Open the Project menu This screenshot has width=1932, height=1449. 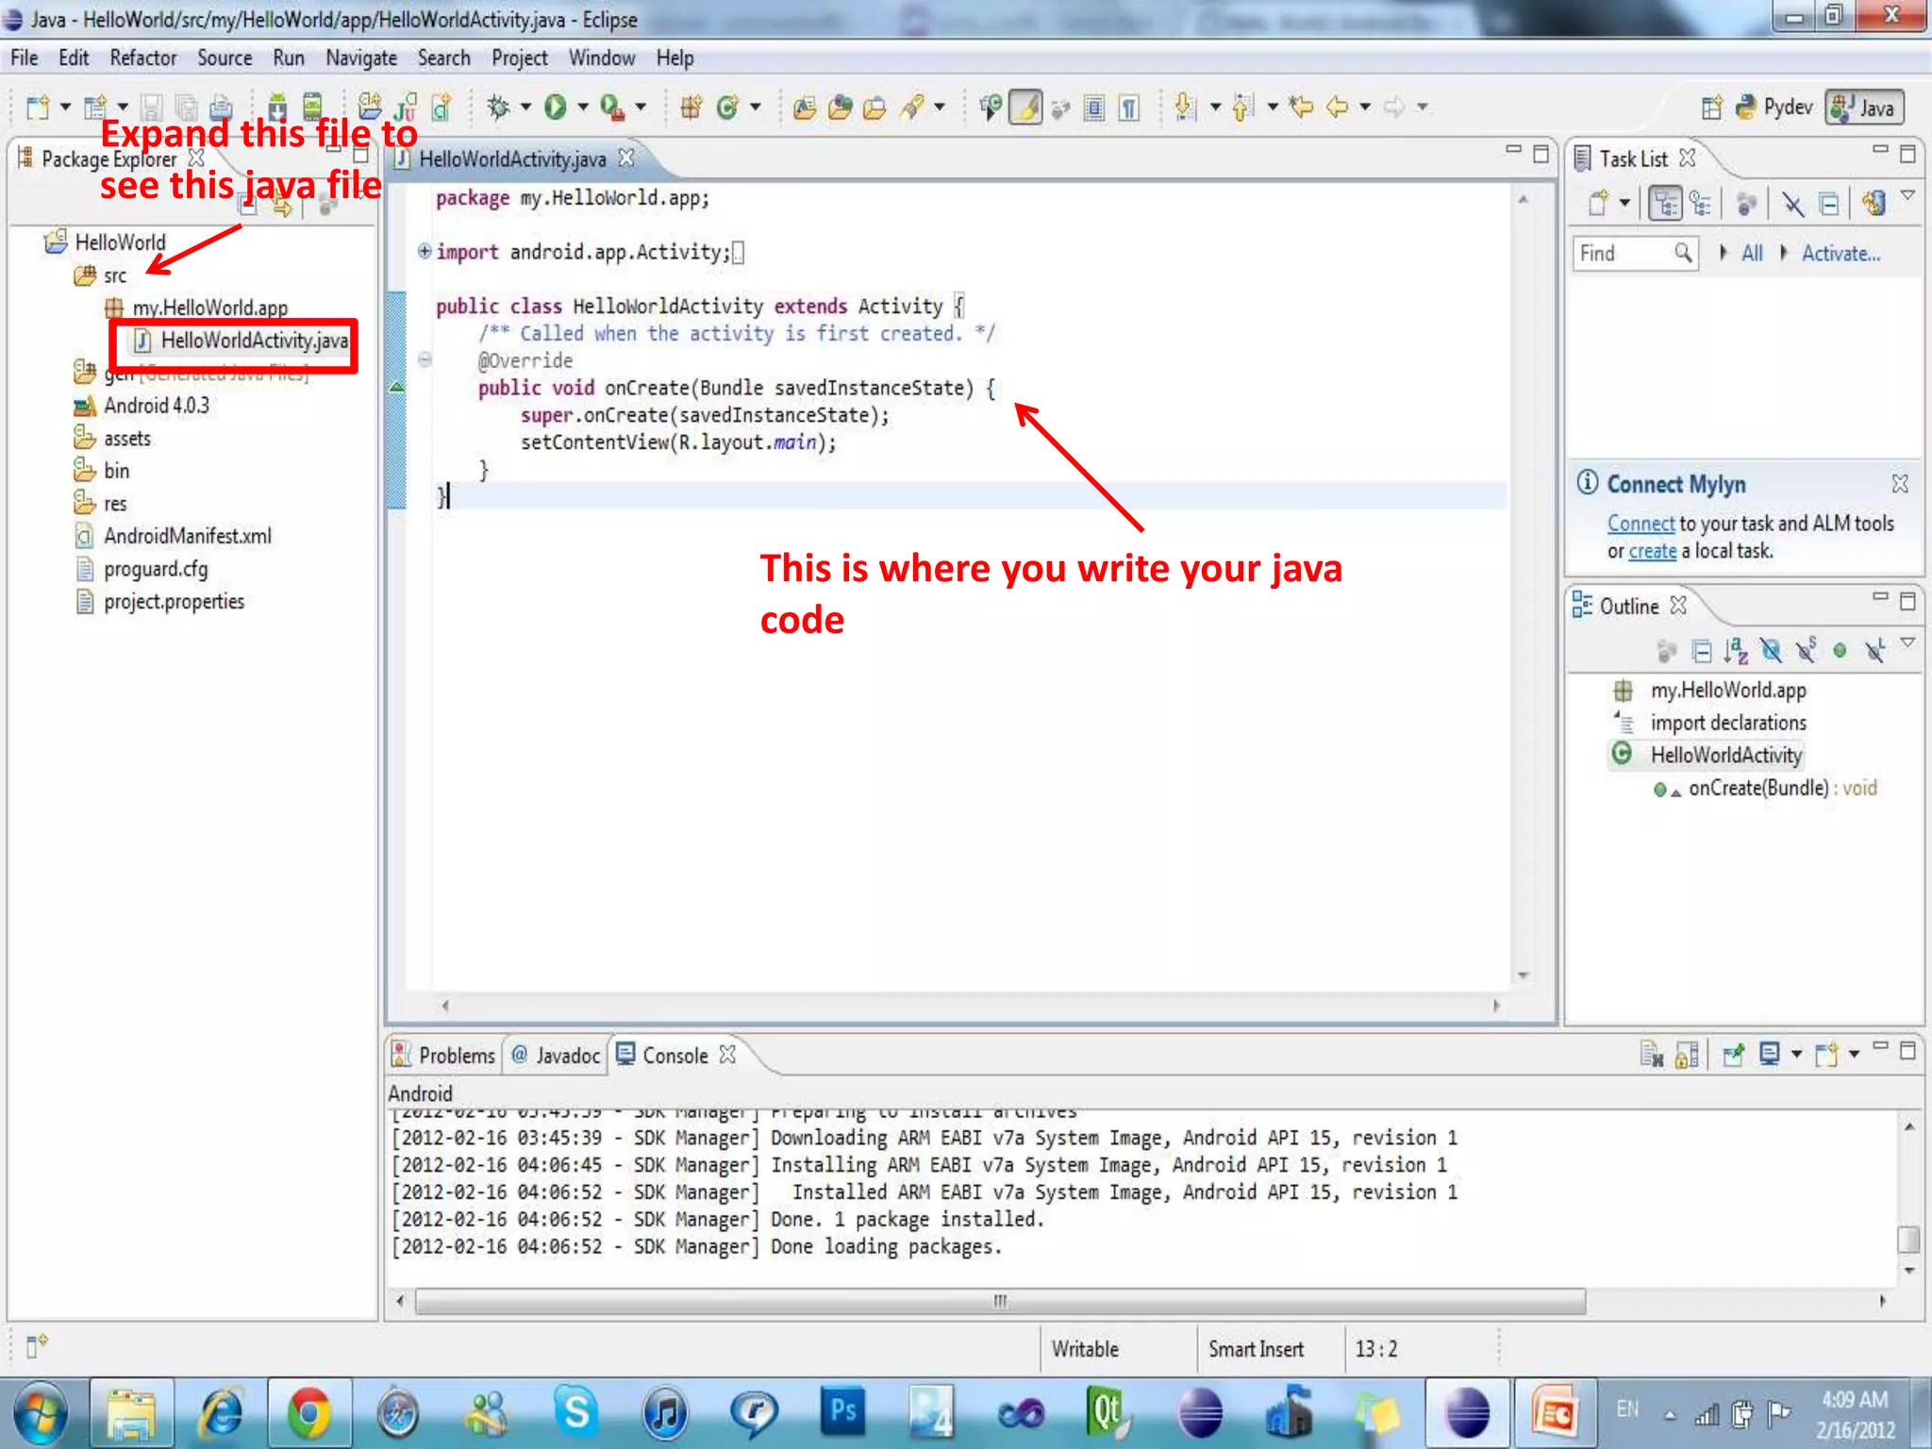520,58
